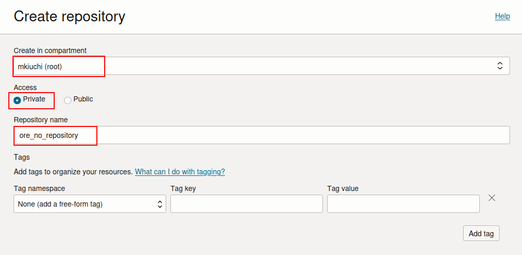
Task: Select the Private access radio button
Action: click(x=18, y=100)
